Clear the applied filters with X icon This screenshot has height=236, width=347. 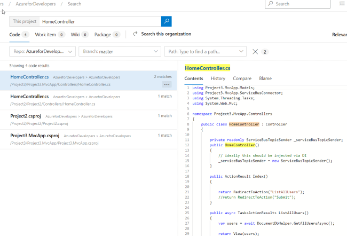coord(255,52)
